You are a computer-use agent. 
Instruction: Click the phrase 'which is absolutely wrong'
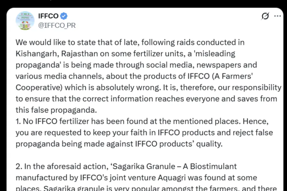112,88
